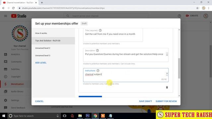Image resolution: width=212 pixels, height=119 pixels.
Task: Click the help icon next to Instructions
Action: tap(98, 70)
